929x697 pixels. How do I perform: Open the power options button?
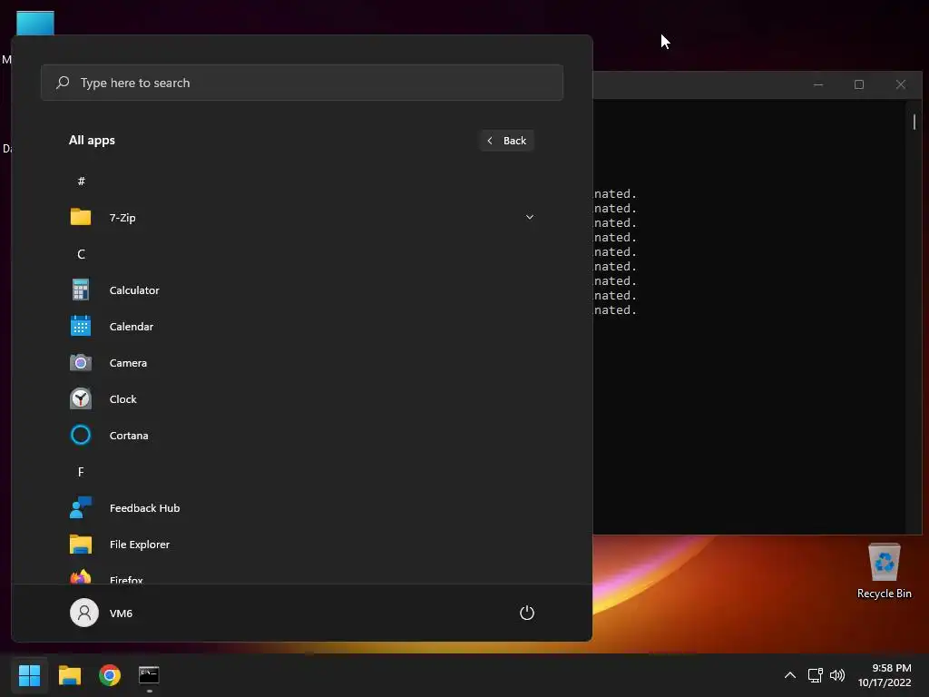pos(527,613)
